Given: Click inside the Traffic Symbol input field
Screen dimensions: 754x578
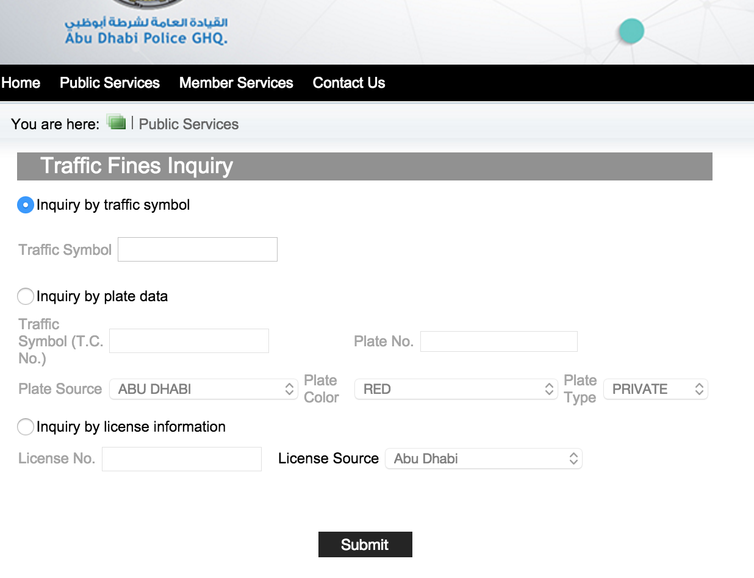Looking at the screenshot, I should point(197,249).
